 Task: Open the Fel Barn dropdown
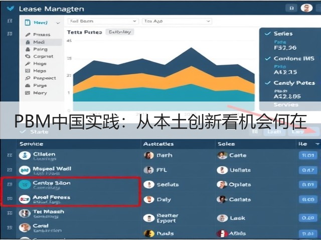click(x=103, y=21)
